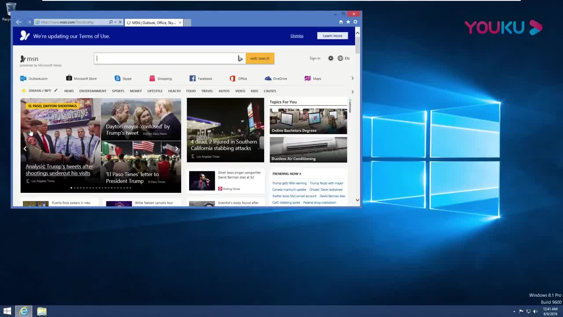Stop loading with the address bar X
The height and width of the screenshot is (317, 563).
click(120, 22)
